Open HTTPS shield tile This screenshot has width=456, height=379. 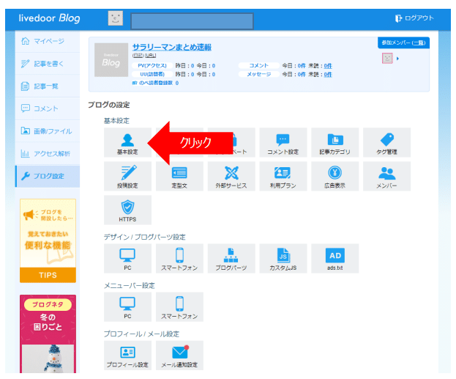point(127,210)
